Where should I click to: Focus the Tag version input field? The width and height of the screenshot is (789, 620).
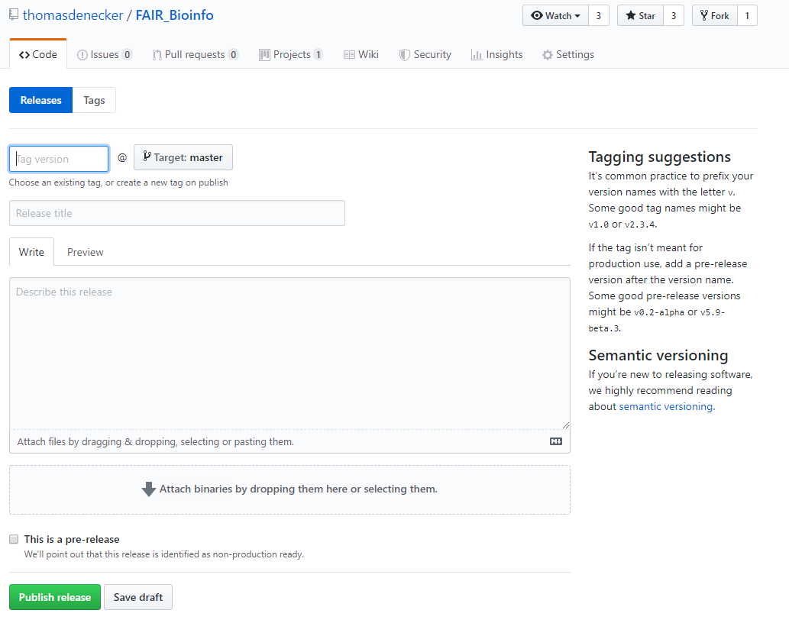click(59, 159)
